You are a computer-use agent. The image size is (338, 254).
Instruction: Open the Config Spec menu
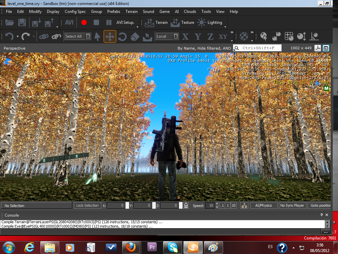pyautogui.click(x=75, y=12)
